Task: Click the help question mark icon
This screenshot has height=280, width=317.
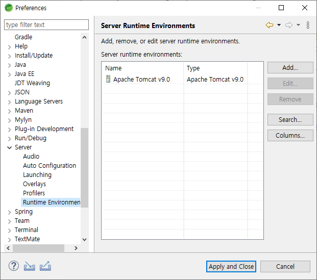Action: click(x=14, y=266)
